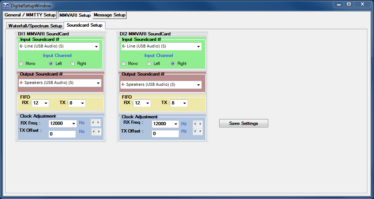Viewport: 374px width, 199px height.
Task: Increase DI2 RX Freq with right arrow
Action: (201, 124)
